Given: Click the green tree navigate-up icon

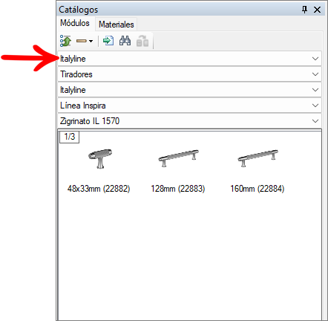Looking at the screenshot, I should 65,41.
